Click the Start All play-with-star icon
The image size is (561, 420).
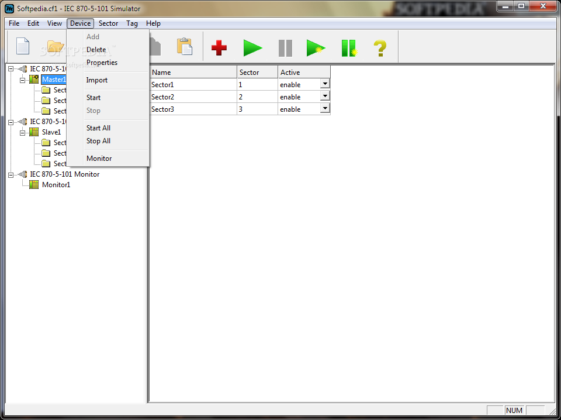pyautogui.click(x=316, y=48)
